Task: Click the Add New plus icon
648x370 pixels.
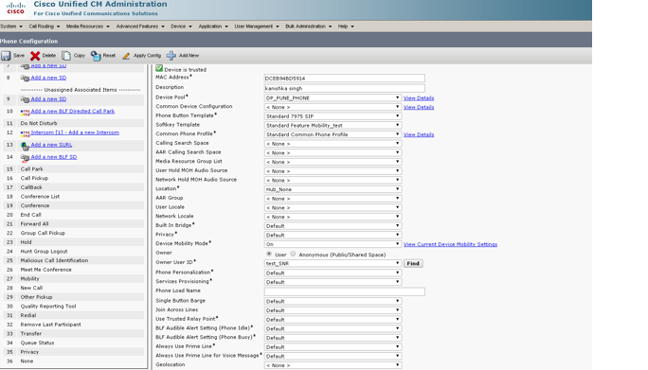Action: click(171, 55)
